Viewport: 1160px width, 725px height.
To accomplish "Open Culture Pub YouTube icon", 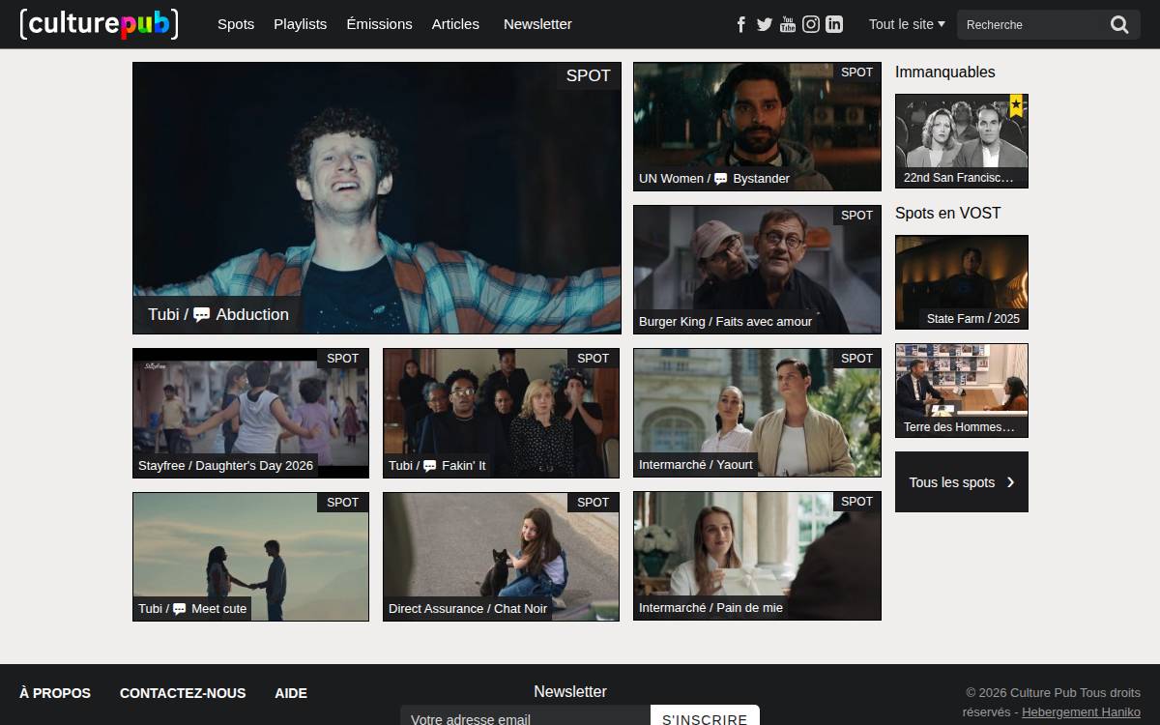I will point(788,24).
